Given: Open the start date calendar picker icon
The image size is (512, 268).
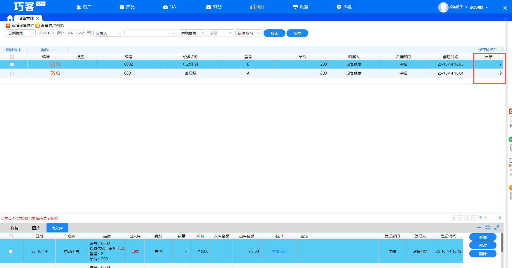Looking at the screenshot, I should click(59, 33).
